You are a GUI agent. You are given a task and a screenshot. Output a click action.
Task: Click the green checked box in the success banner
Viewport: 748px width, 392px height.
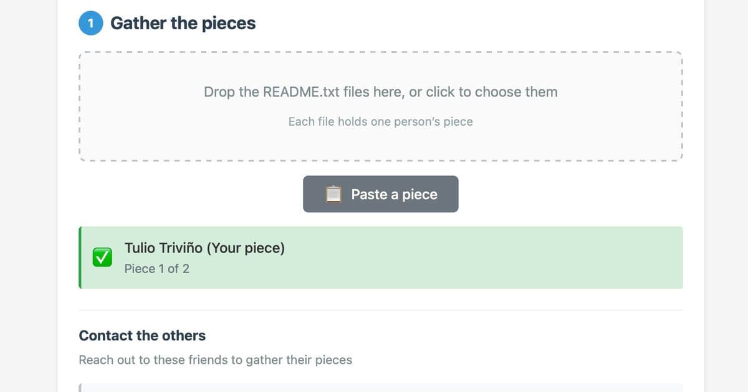102,257
